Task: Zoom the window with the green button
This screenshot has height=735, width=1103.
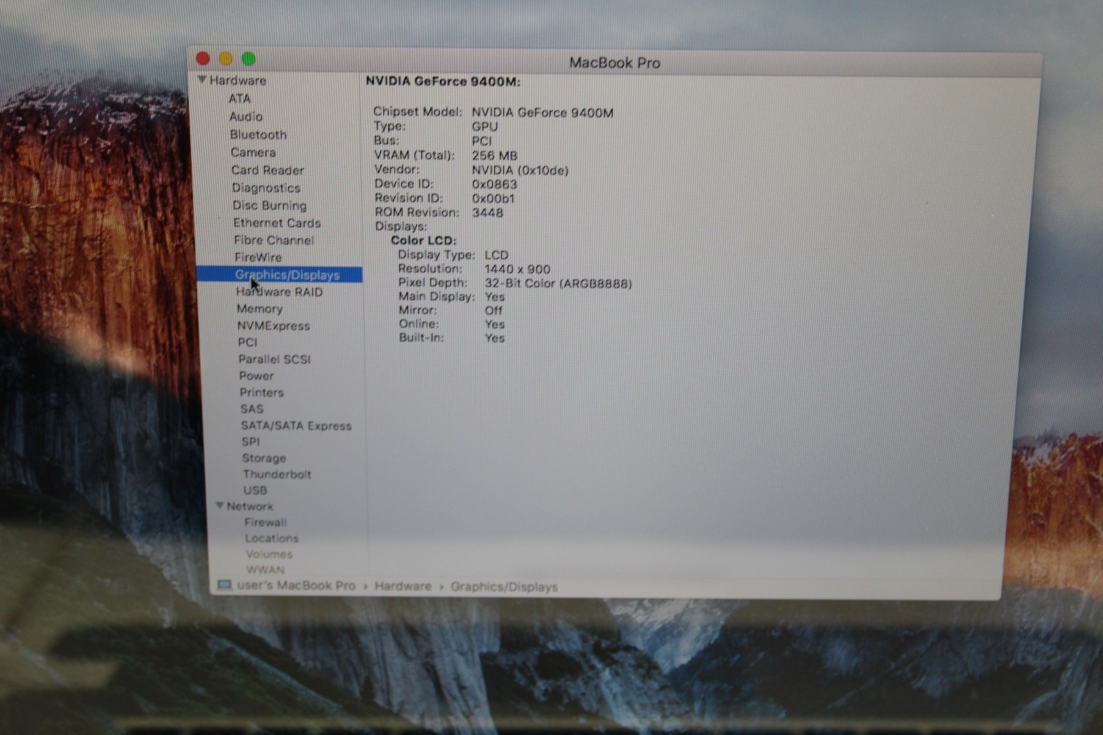Action: [x=249, y=59]
